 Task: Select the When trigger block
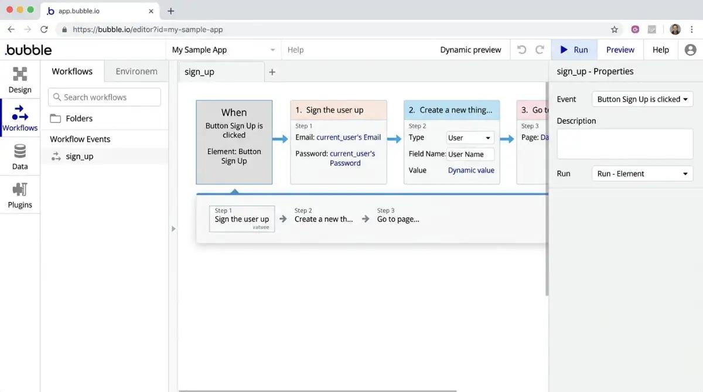pyautogui.click(x=234, y=142)
